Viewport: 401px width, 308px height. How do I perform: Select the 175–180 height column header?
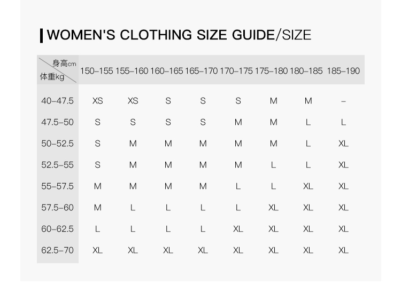(x=271, y=71)
